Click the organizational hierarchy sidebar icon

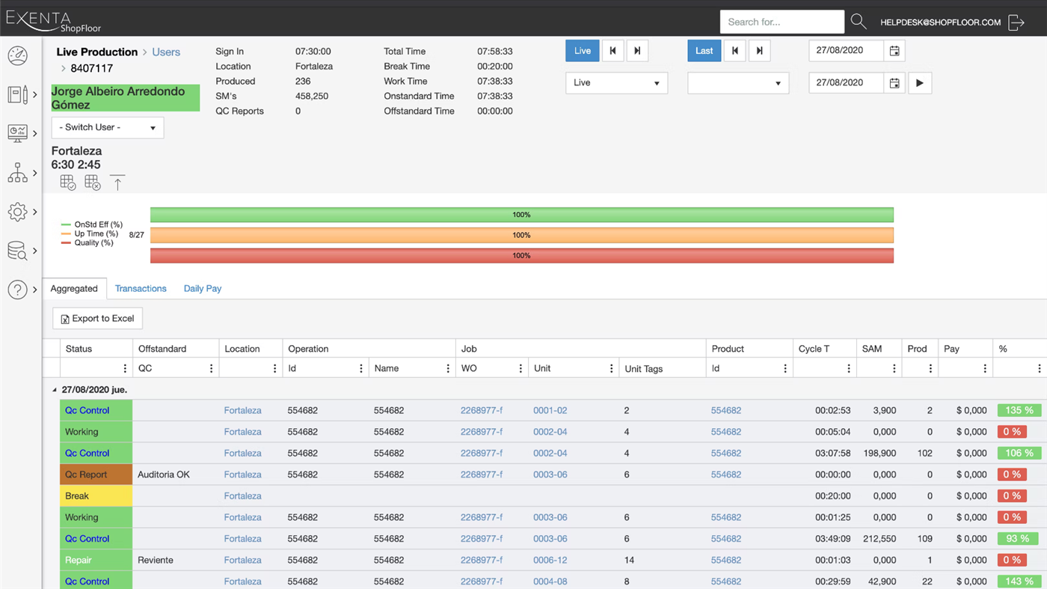17,173
